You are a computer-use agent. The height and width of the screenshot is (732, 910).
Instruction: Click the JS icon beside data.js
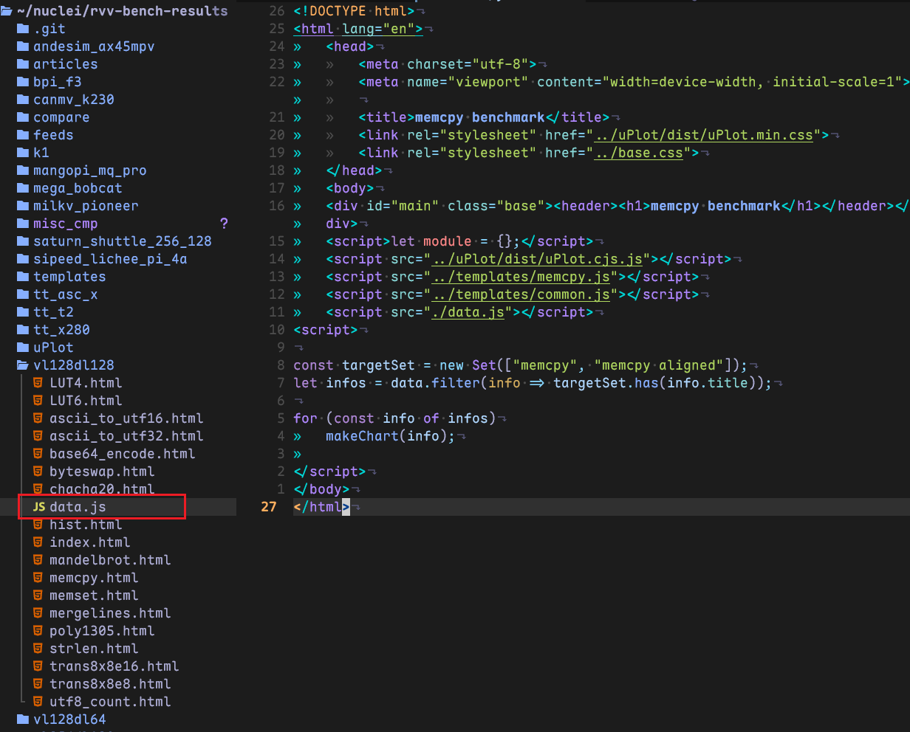39,507
